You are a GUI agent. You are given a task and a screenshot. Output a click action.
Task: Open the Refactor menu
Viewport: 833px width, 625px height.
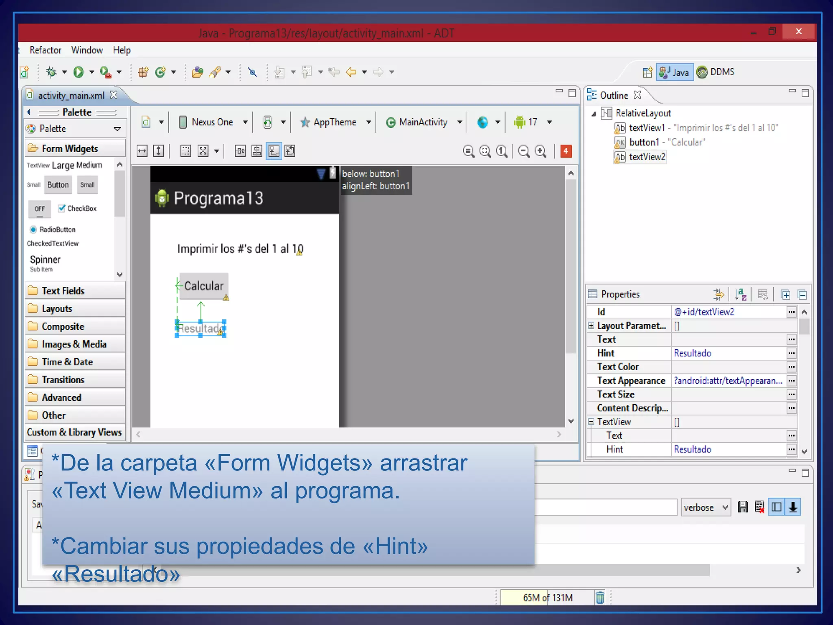point(45,50)
